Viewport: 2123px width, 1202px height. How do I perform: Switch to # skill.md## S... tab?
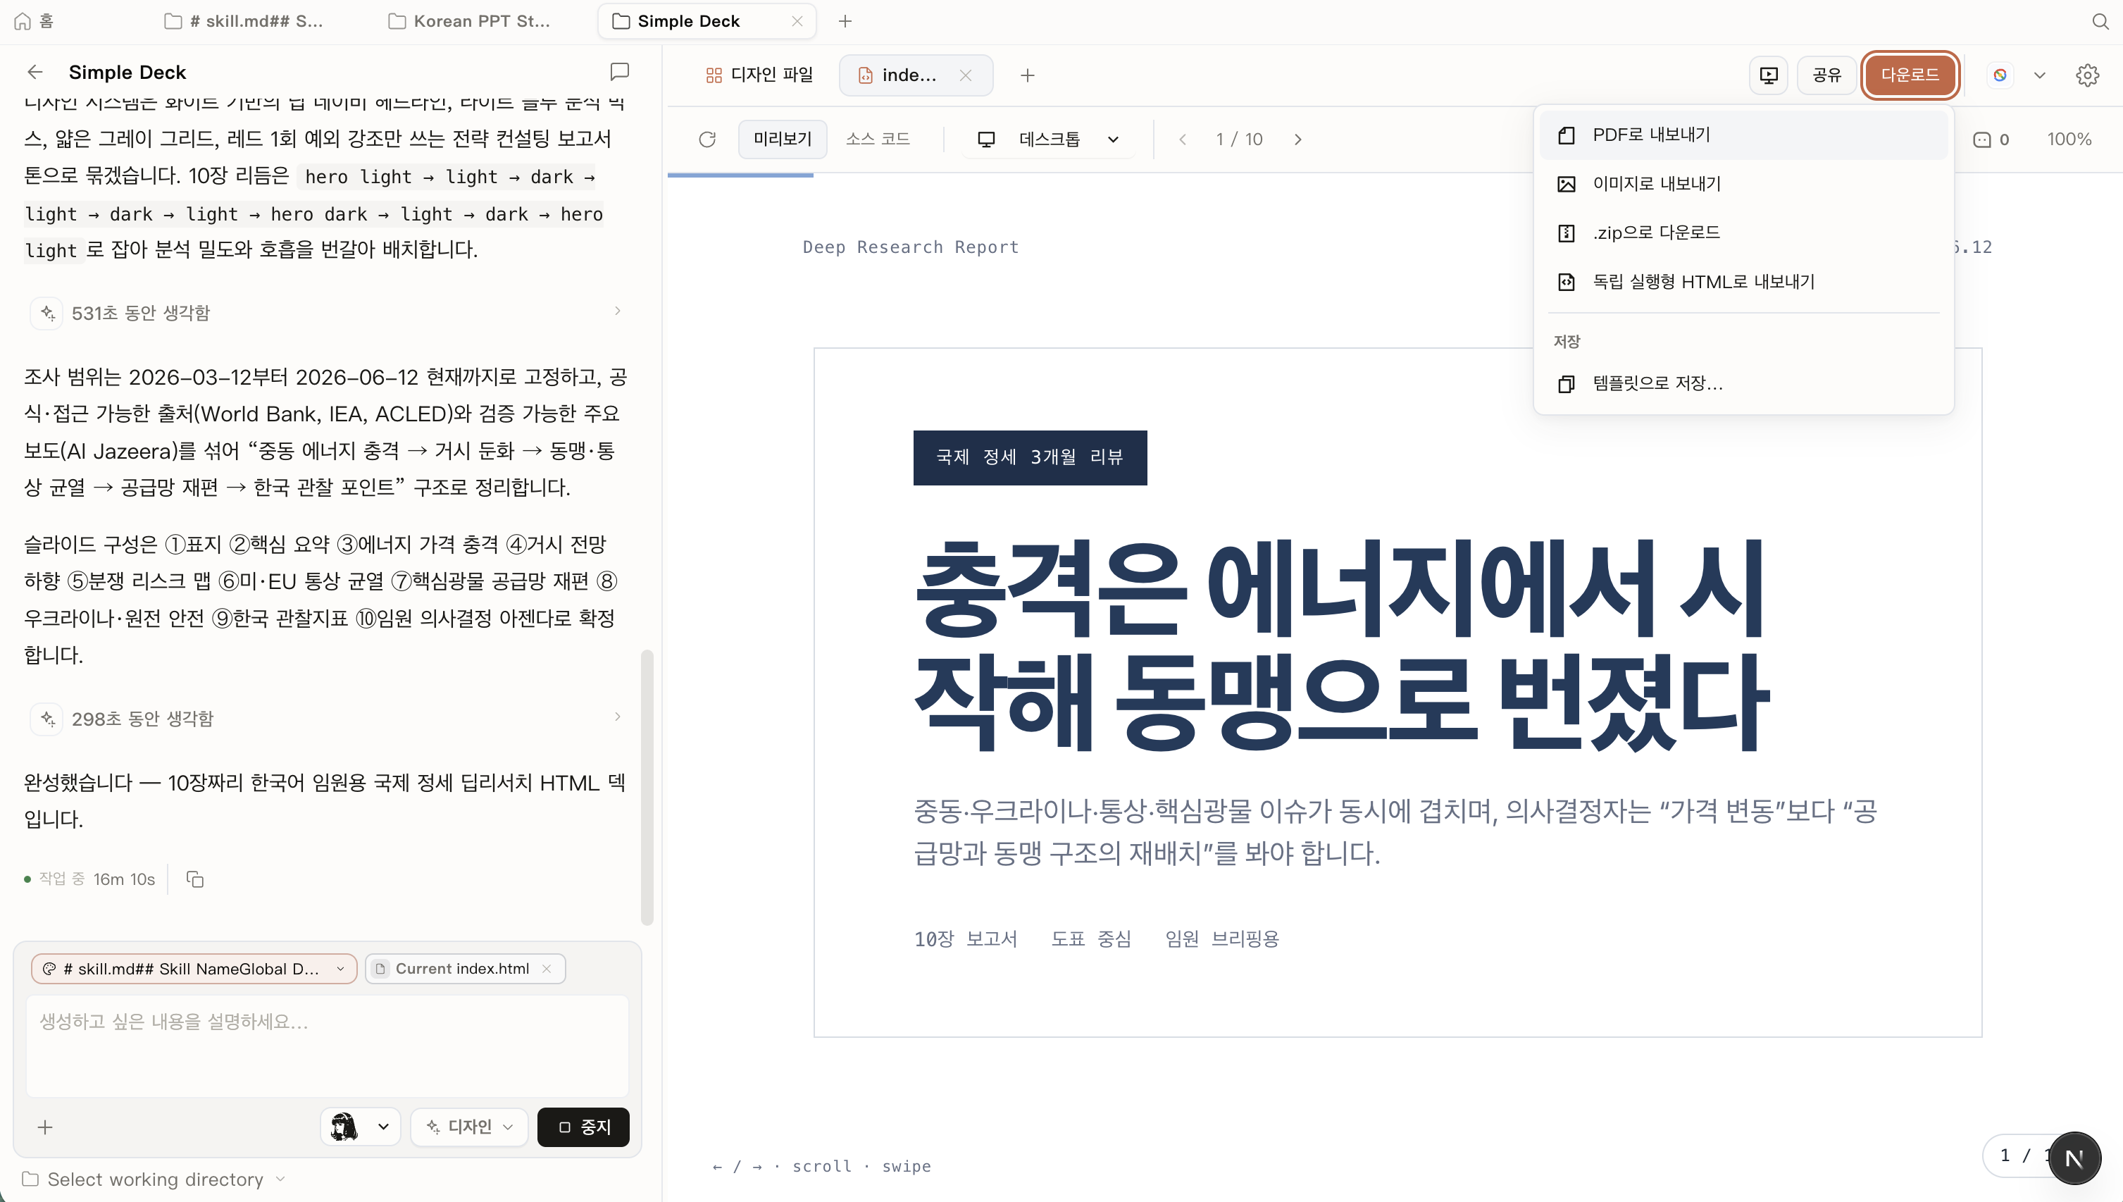click(x=244, y=20)
